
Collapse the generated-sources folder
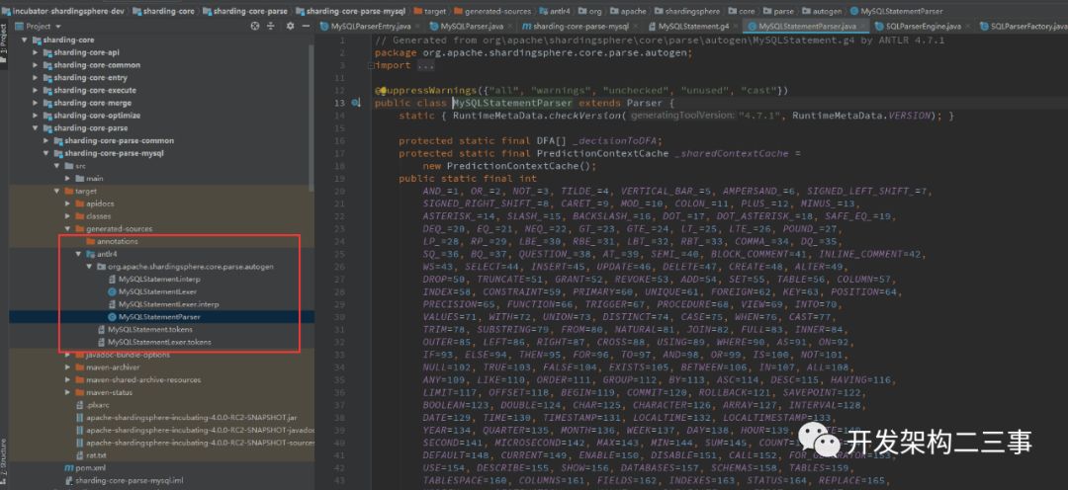coord(68,228)
